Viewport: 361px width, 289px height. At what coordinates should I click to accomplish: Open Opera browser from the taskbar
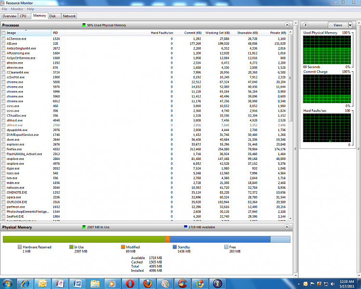coord(129,284)
